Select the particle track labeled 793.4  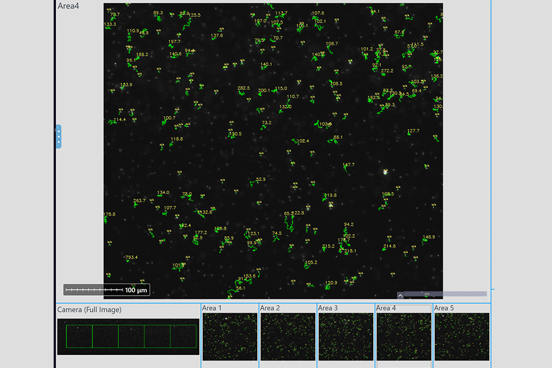tap(131, 258)
